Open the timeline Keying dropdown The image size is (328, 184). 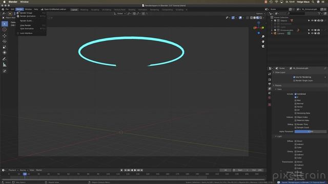(24, 170)
